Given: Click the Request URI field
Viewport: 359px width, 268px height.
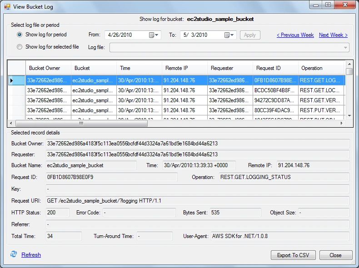Looking at the screenshot, I should (198, 201).
